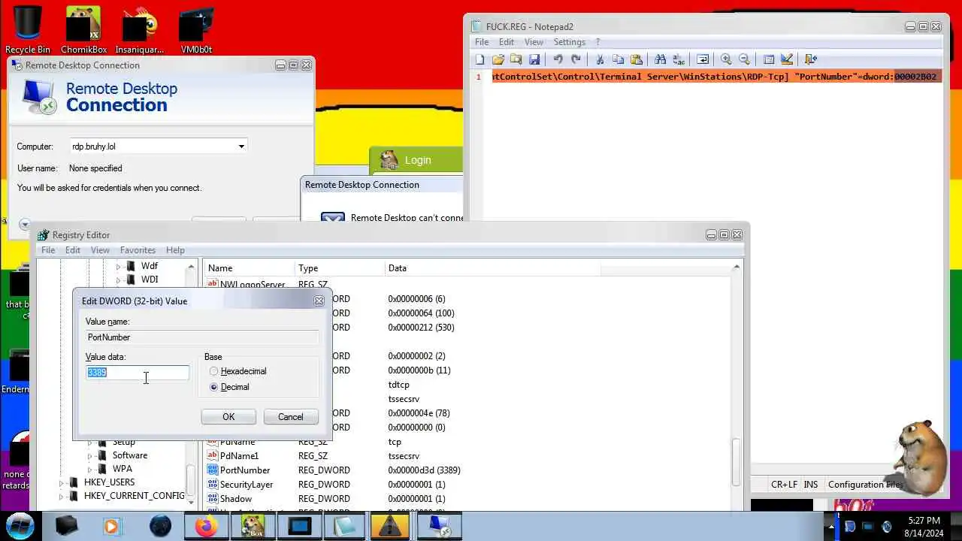Screen dimensions: 962x541
Task: Open Edit menu in Notepad2
Action: (x=507, y=42)
